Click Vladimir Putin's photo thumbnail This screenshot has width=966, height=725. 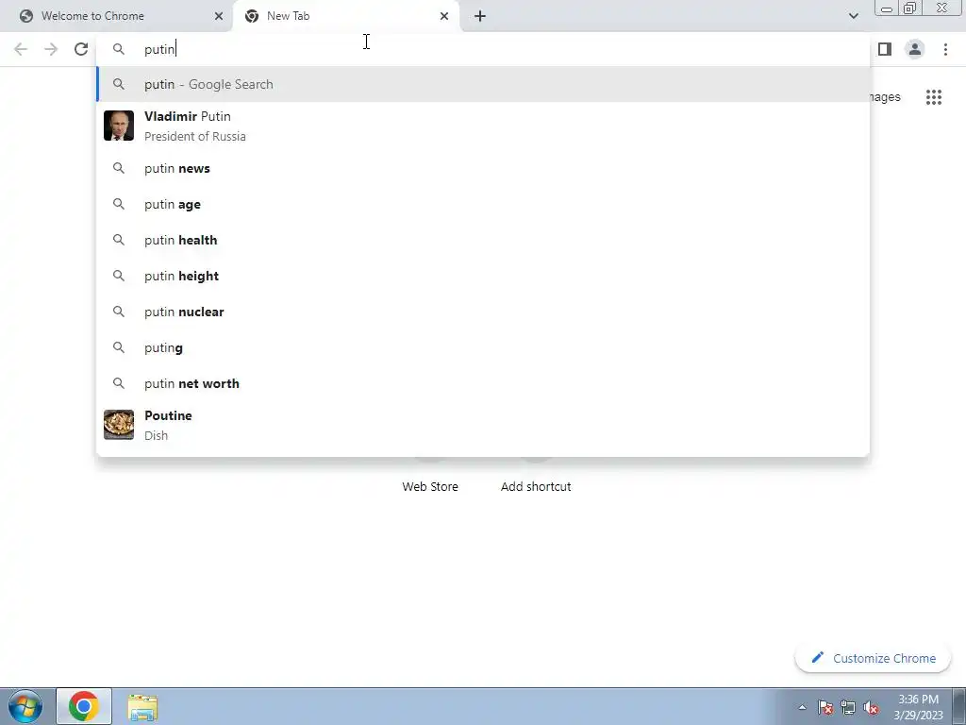tap(119, 126)
